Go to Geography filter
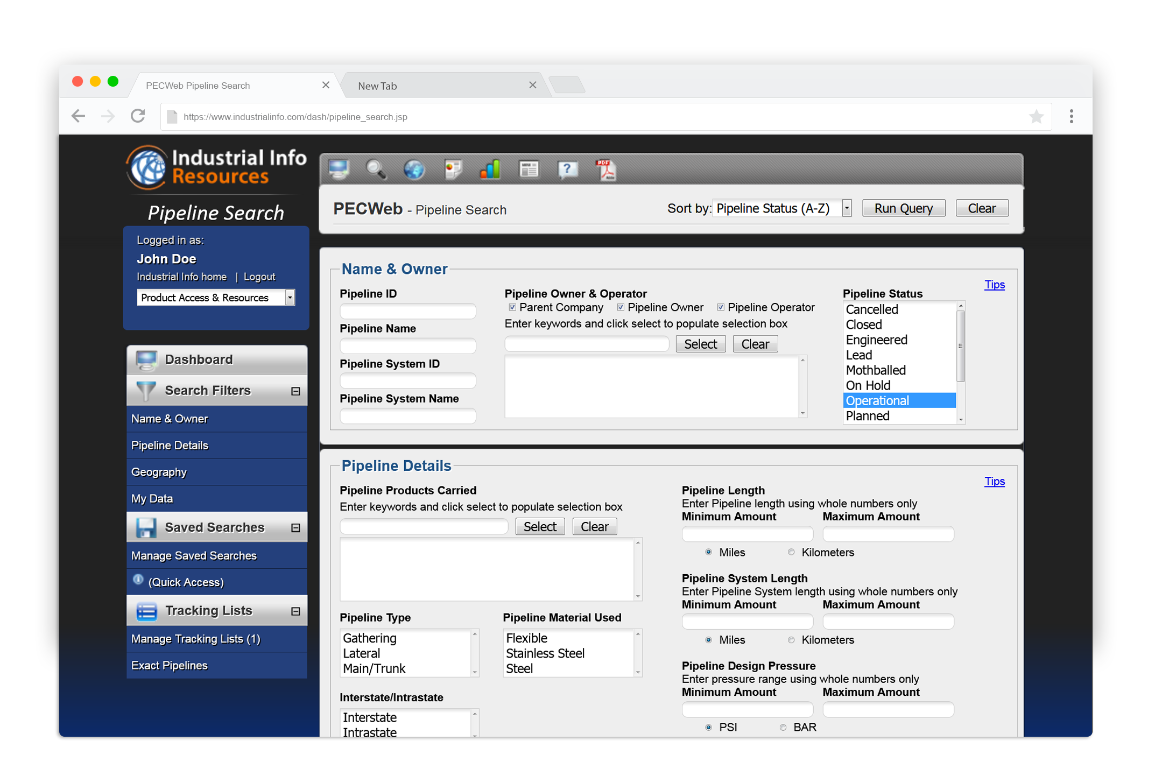The width and height of the screenshot is (1155, 783). [x=217, y=472]
